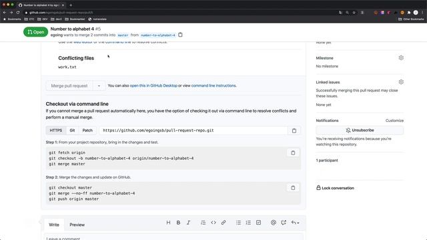This screenshot has width=427, height=240.
Task: Select the Git clone option
Action: [x=72, y=131]
